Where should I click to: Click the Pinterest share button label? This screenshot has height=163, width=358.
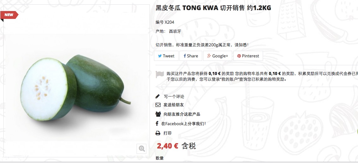250,56
